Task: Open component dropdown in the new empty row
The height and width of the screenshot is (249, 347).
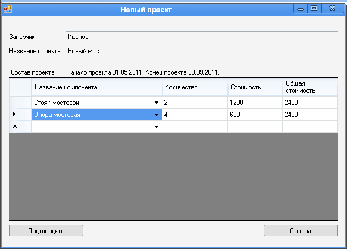Action: click(156, 127)
